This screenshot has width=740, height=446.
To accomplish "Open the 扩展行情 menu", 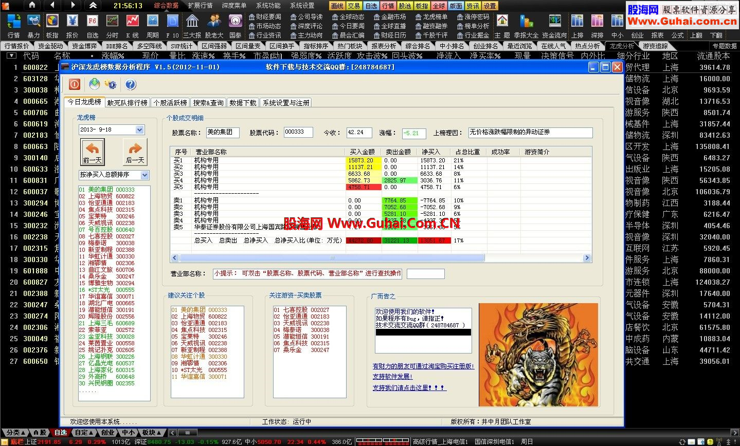I will [x=200, y=5].
